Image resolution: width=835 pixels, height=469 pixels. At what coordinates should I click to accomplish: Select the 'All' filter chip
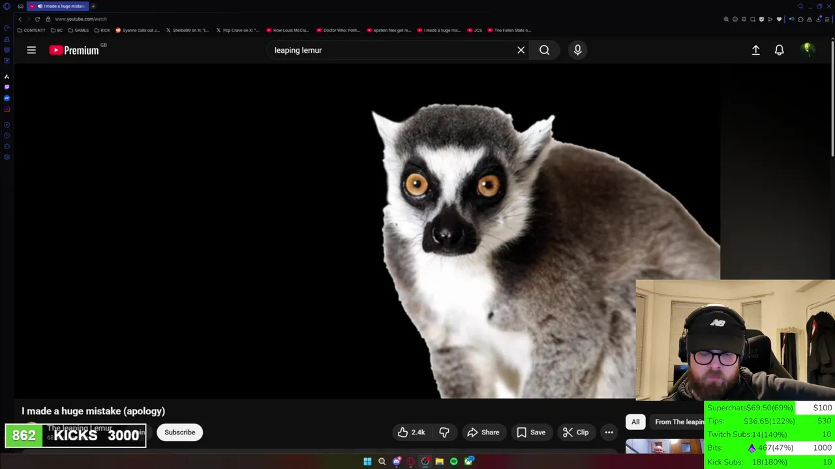(x=635, y=421)
